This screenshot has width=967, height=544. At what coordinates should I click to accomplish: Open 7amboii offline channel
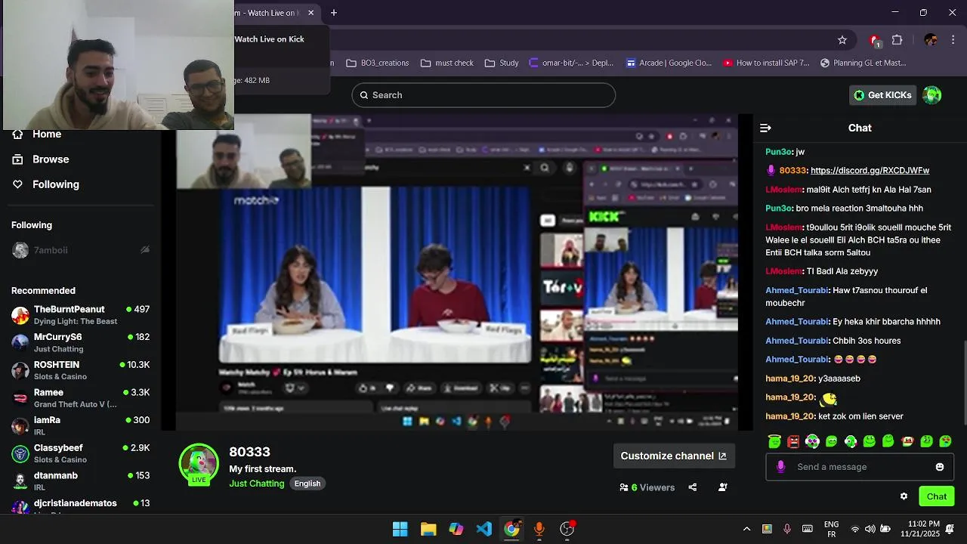coord(80,250)
